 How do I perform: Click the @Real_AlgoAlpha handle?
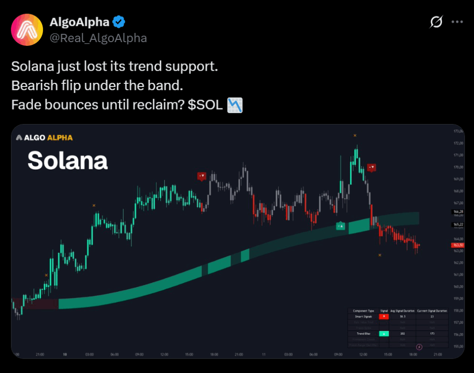click(98, 38)
